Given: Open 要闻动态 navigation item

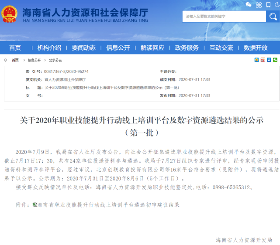Looking at the screenshot, I should click(83, 48).
